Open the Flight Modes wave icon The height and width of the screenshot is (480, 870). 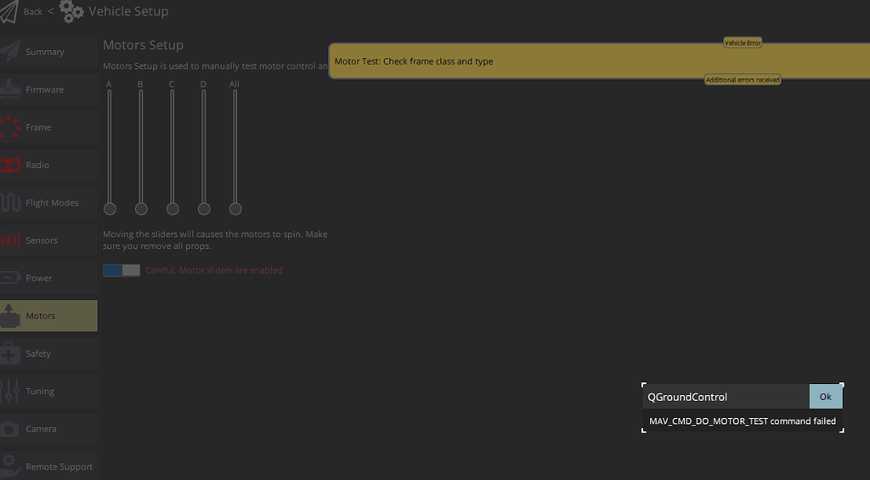(x=10, y=203)
